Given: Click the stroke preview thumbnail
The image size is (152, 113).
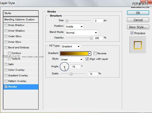Looking at the screenshot, I should tap(138, 45).
